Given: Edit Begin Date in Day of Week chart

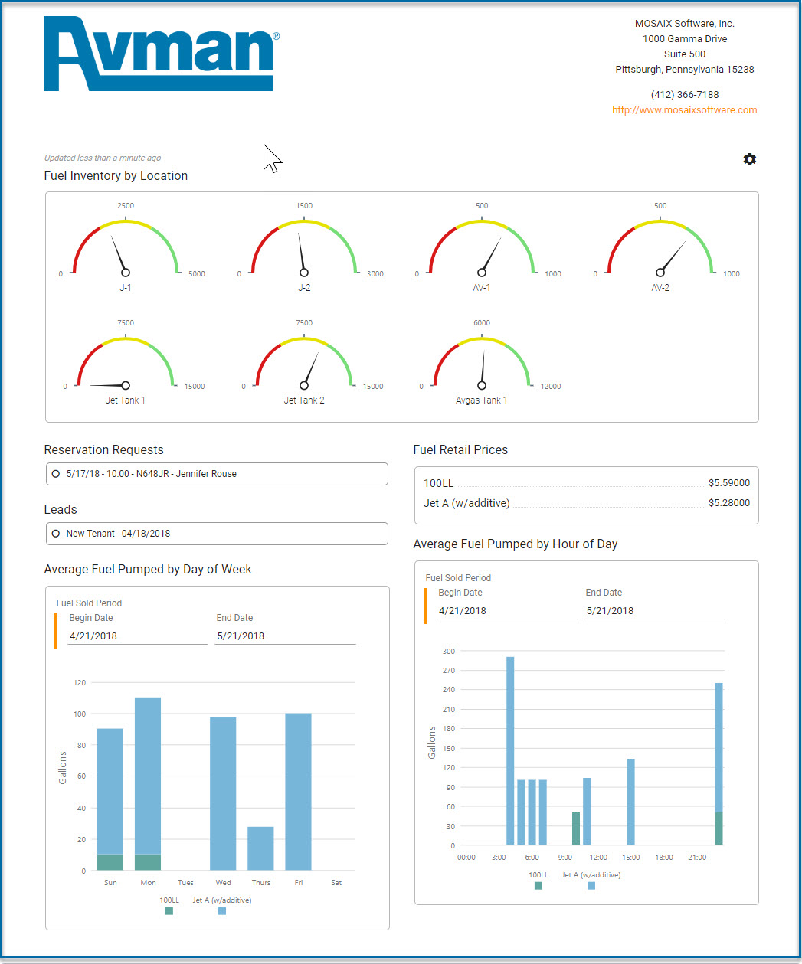Looking at the screenshot, I should [137, 636].
